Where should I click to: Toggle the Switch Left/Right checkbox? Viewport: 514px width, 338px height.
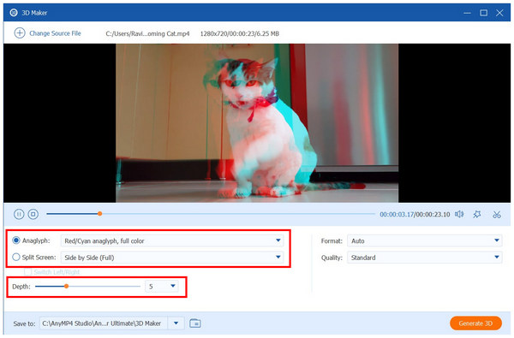pos(28,272)
